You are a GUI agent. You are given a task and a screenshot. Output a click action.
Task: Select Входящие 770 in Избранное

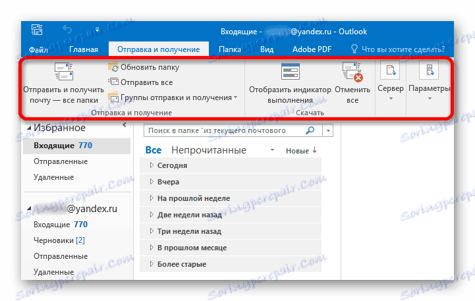(76, 146)
